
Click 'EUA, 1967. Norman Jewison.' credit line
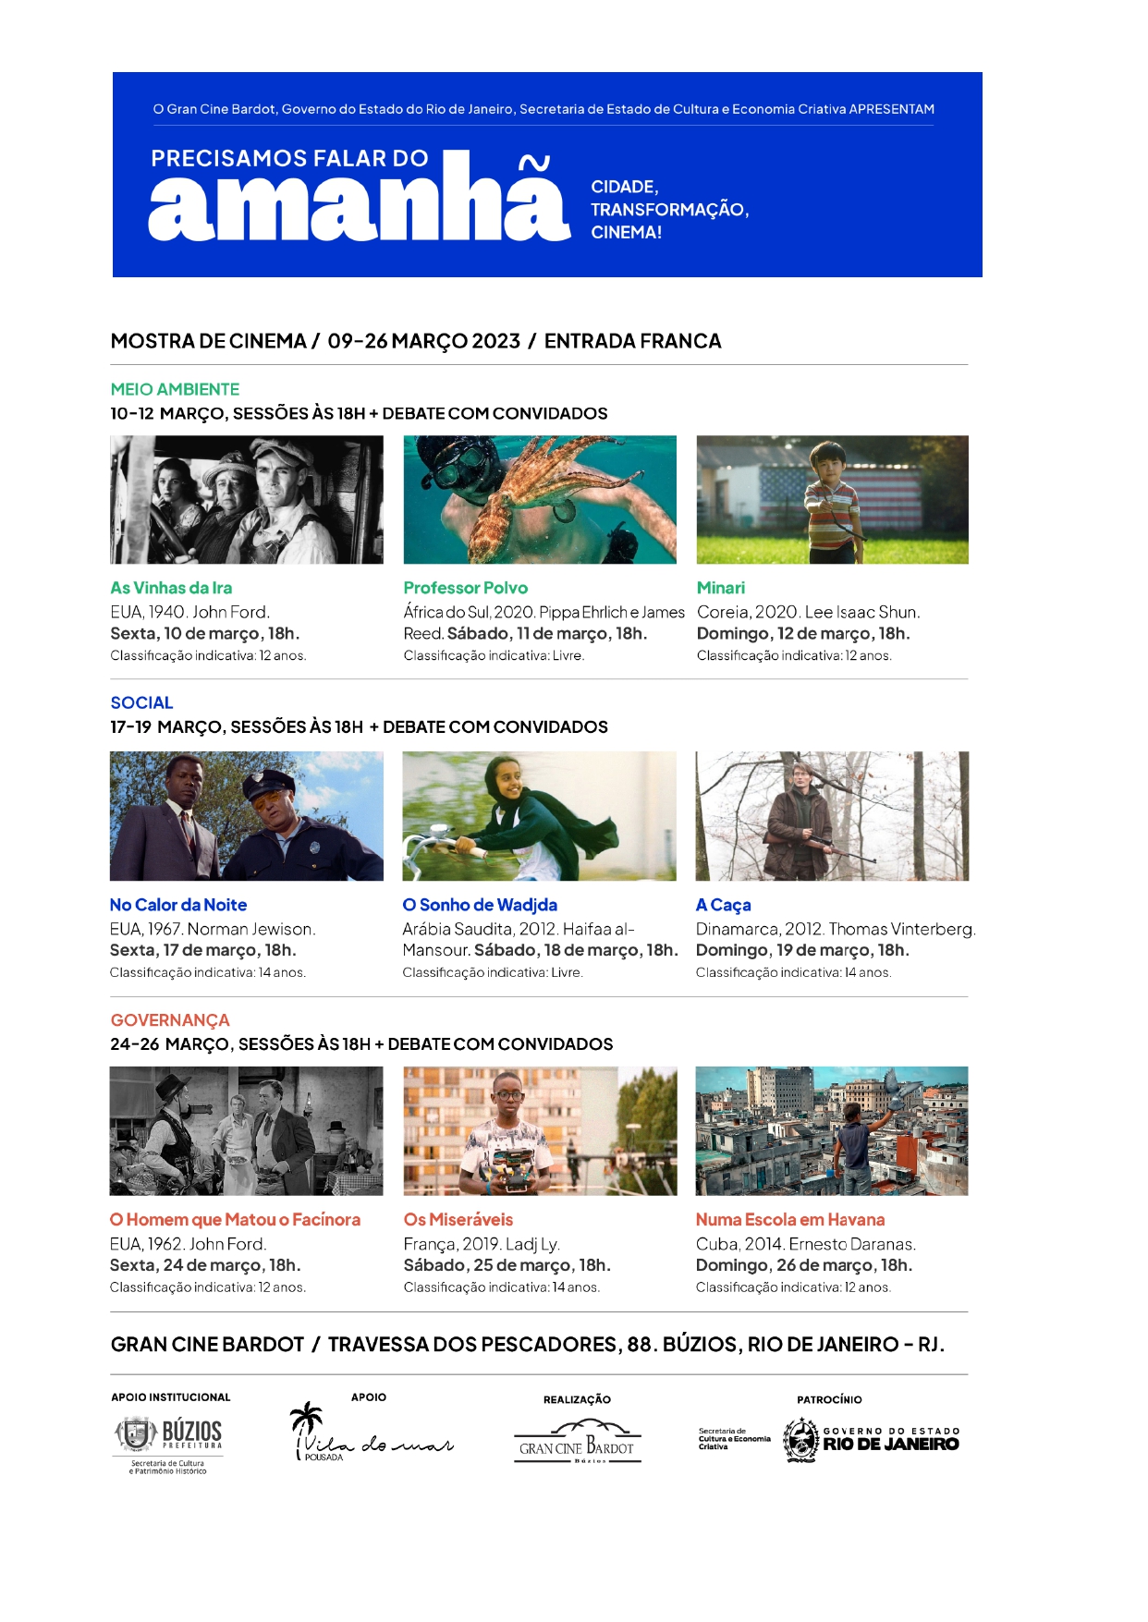(x=213, y=929)
